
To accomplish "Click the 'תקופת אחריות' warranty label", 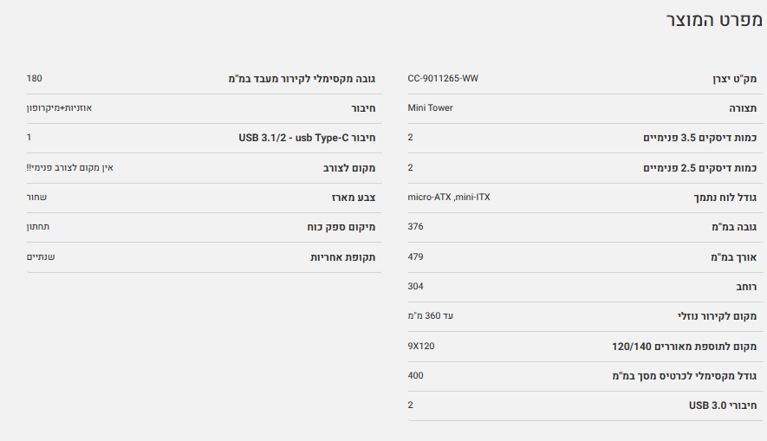I will coord(343,257).
